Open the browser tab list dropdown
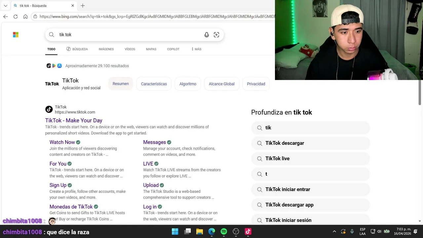The image size is (423, 238). tap(5, 6)
